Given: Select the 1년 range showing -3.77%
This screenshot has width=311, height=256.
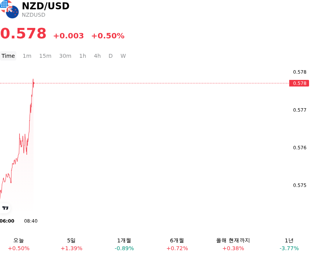Looking at the screenshot, I should point(289,244).
